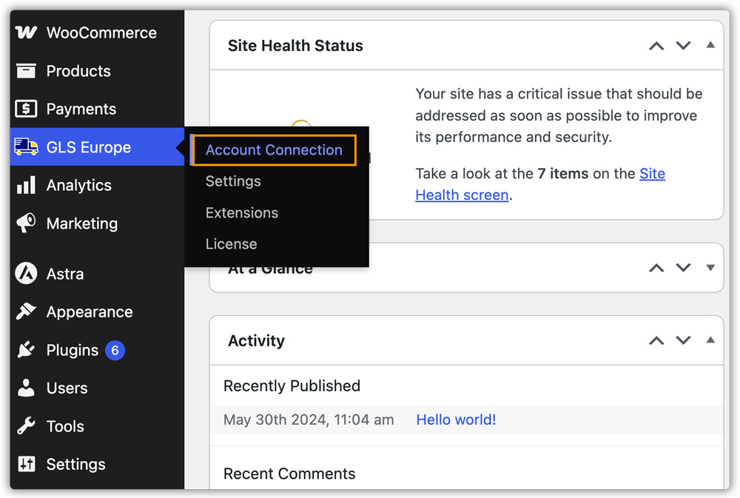Open the Products menu

[97, 71]
